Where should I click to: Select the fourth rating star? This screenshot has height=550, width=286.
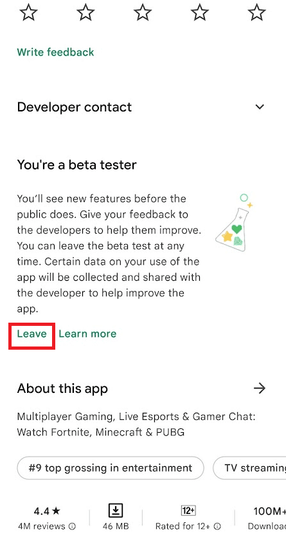(x=199, y=13)
